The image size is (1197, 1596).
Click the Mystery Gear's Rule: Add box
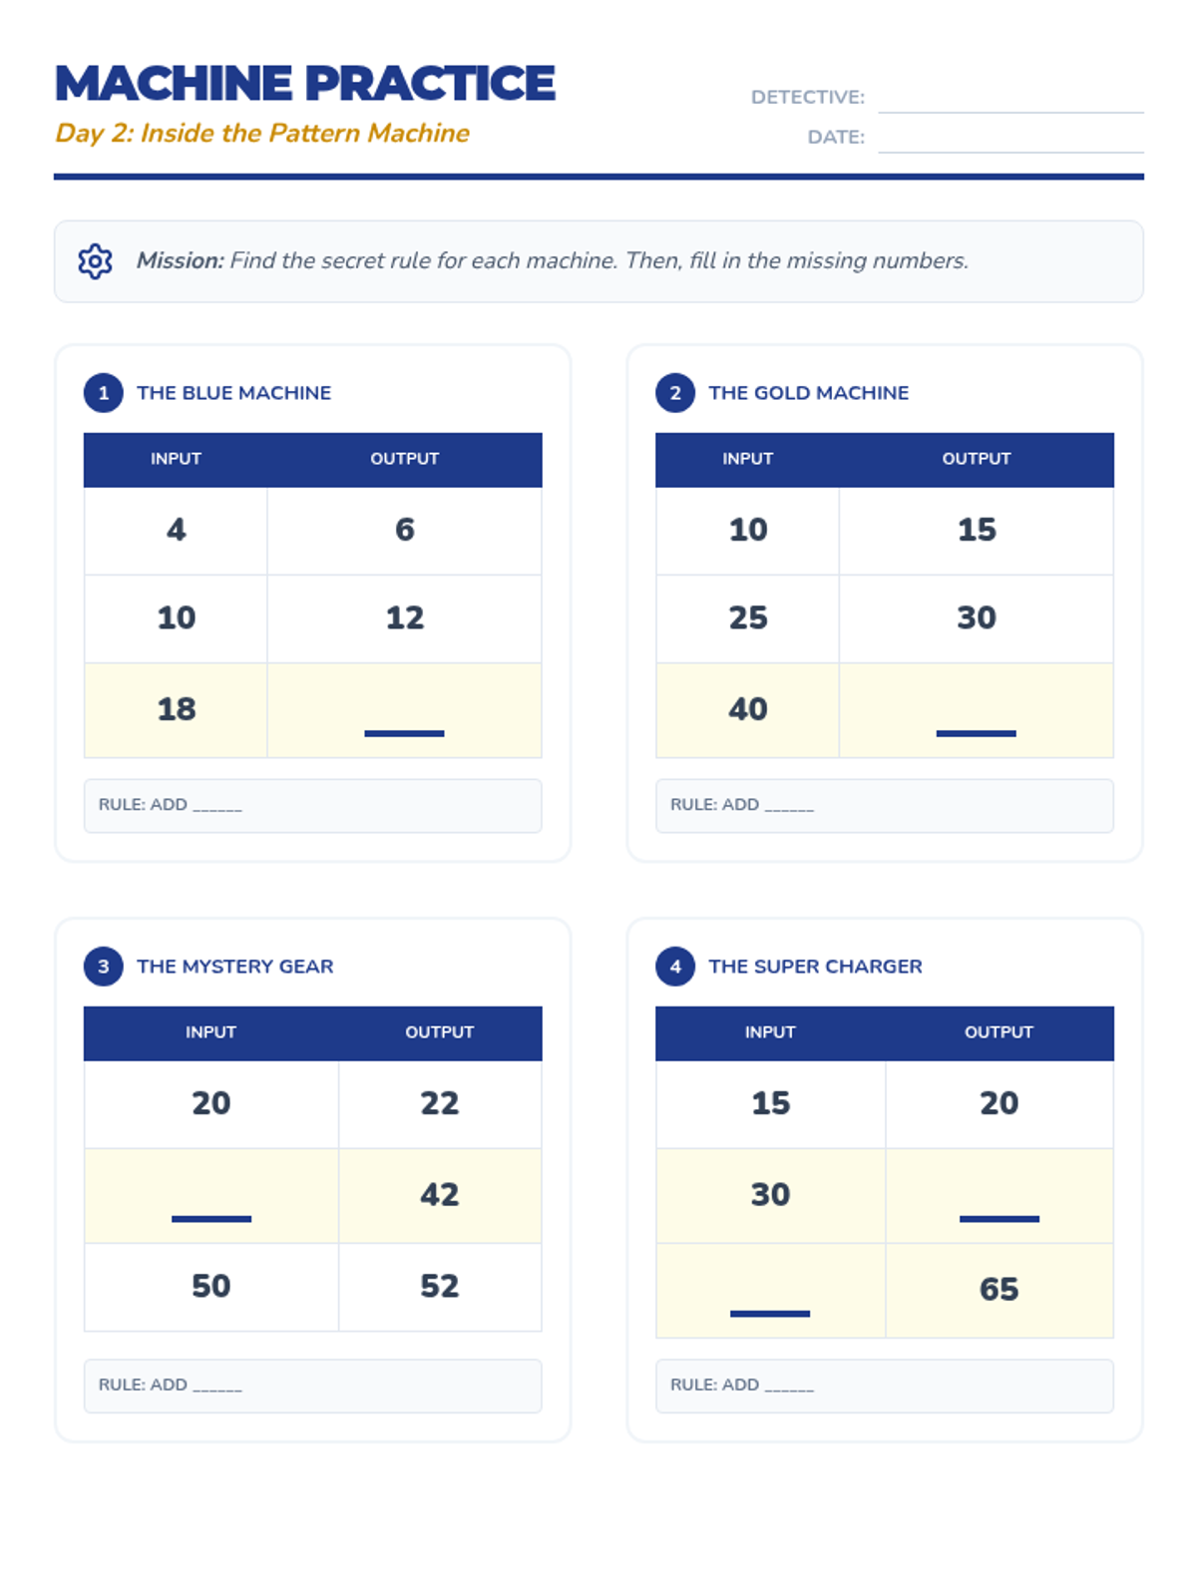(x=312, y=1386)
